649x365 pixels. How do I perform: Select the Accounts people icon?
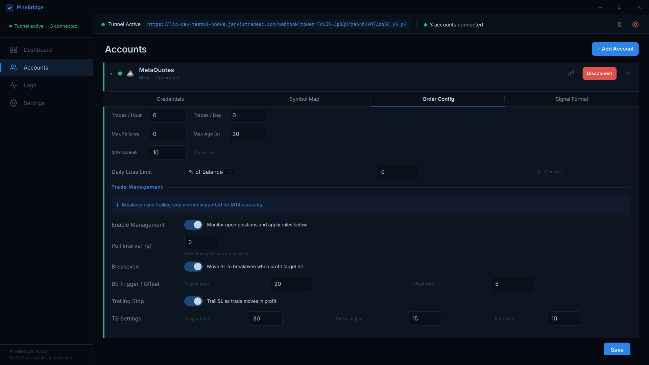click(x=14, y=68)
